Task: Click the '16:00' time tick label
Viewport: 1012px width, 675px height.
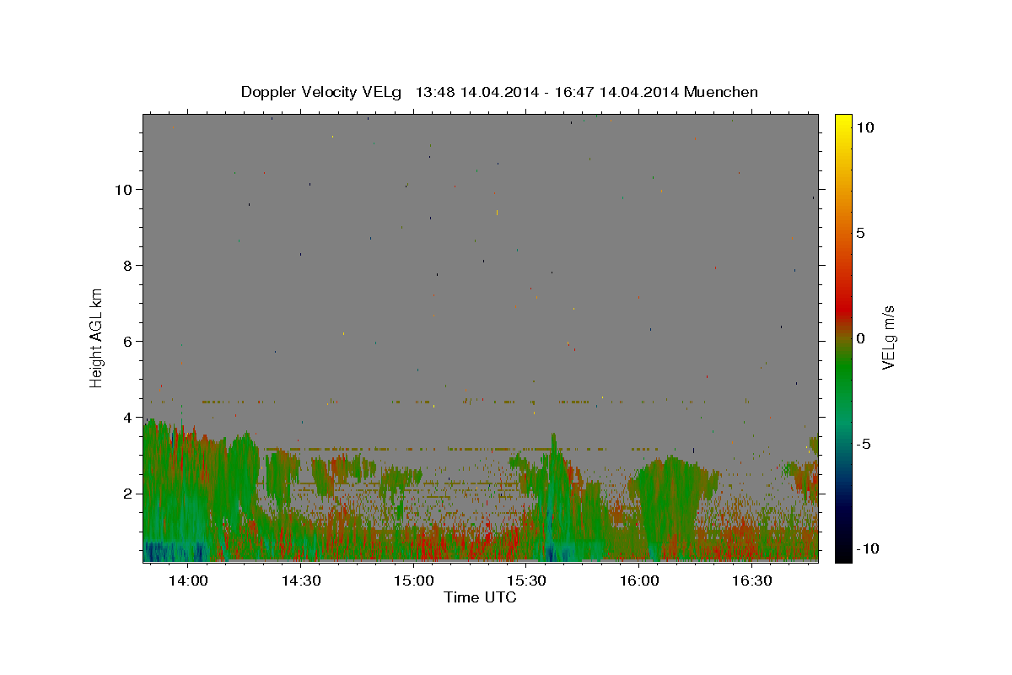Action: tap(639, 580)
